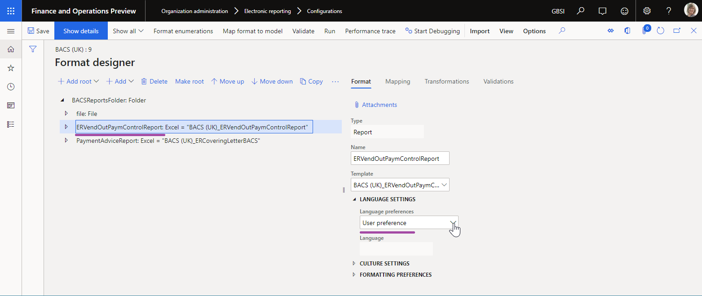The width and height of the screenshot is (702, 296).
Task: Open the Language preferences dropdown
Action: pyautogui.click(x=454, y=223)
